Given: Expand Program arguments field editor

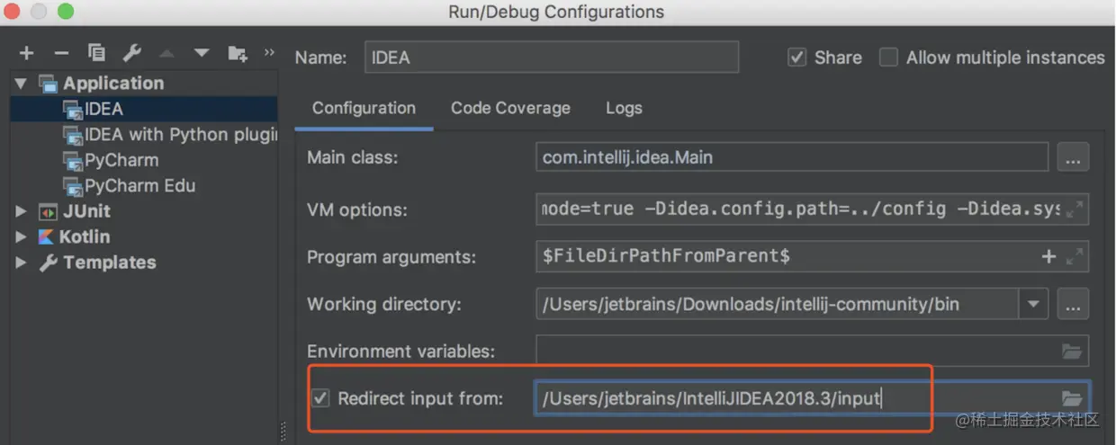Looking at the screenshot, I should tap(1075, 257).
